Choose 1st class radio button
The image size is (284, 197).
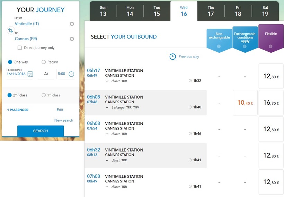point(44,95)
